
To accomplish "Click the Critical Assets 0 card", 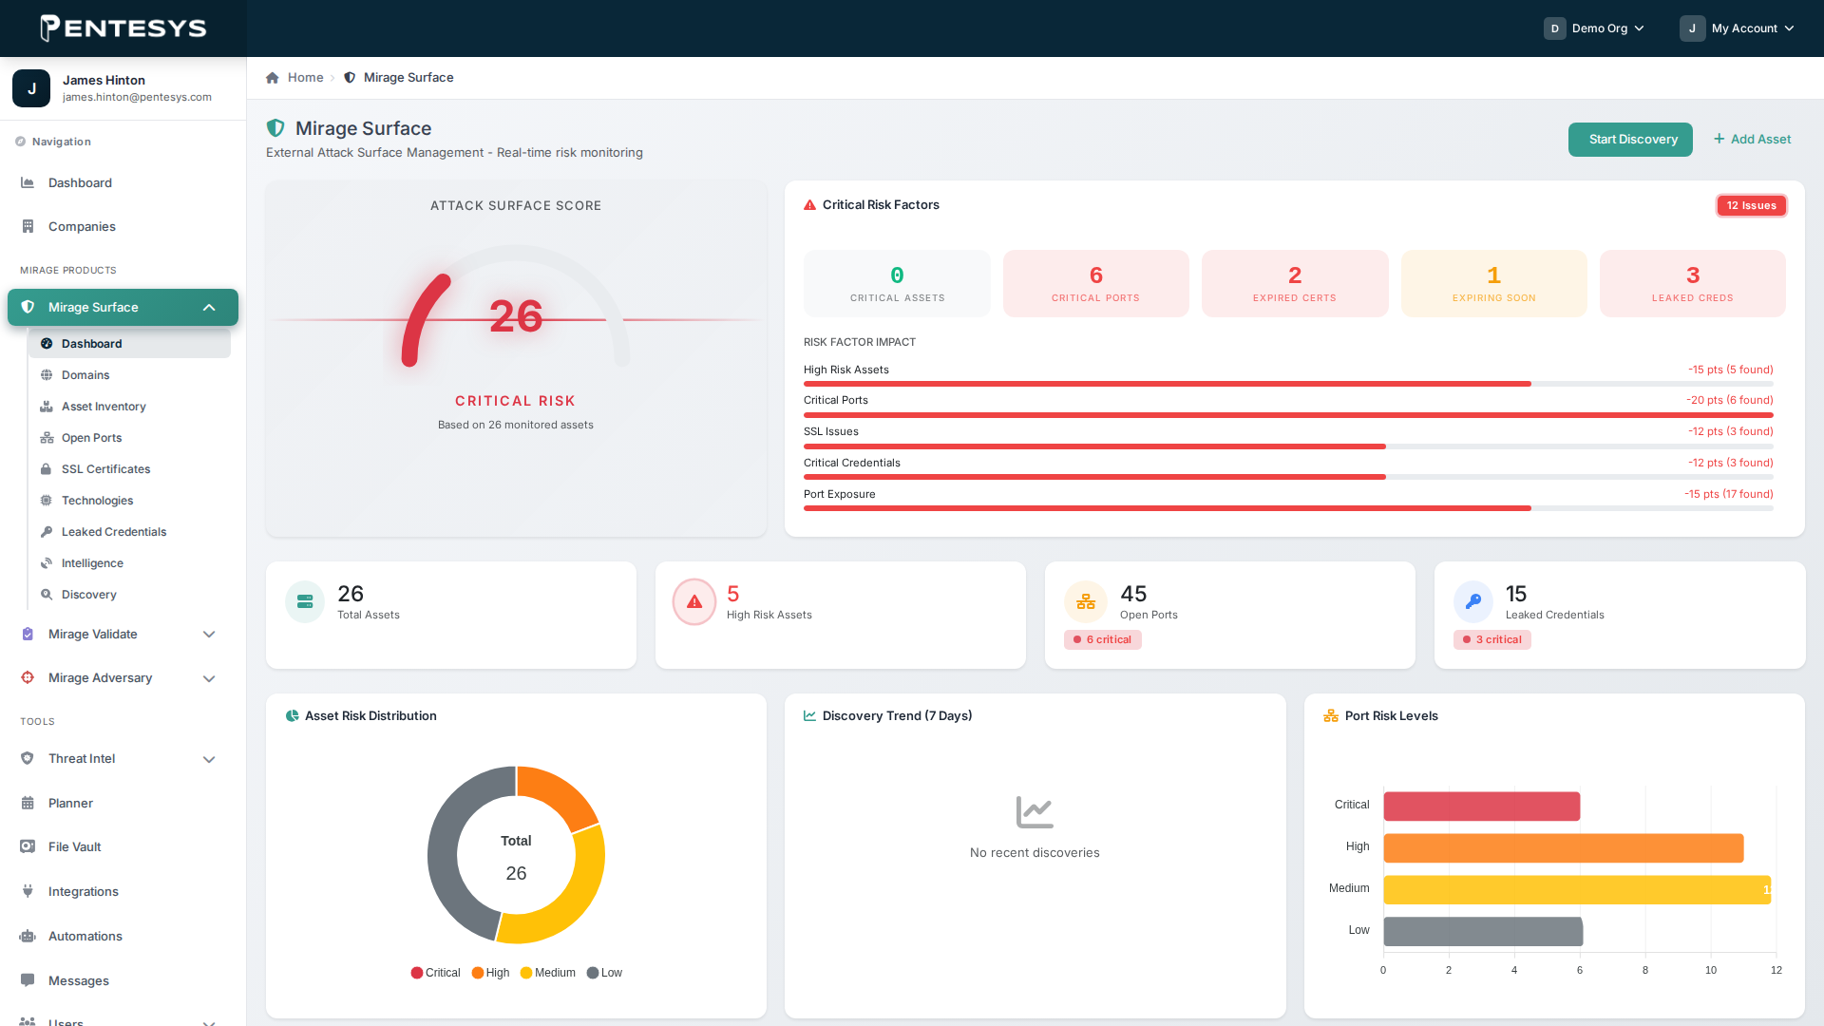I will pos(897,283).
